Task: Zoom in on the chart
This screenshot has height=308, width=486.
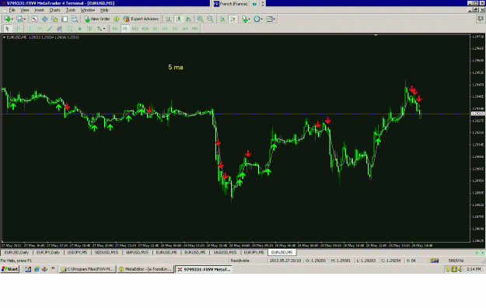Action: [x=200, y=19]
